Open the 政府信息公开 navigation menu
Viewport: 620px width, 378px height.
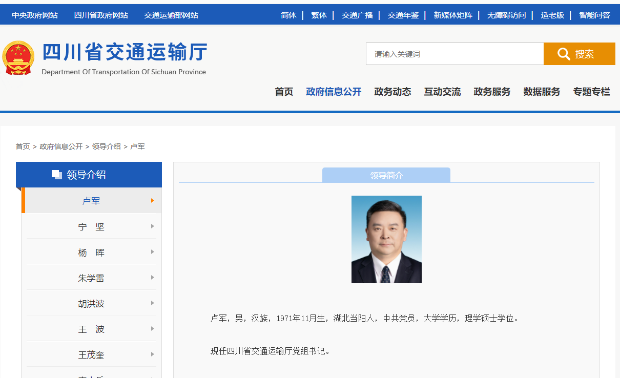(334, 92)
